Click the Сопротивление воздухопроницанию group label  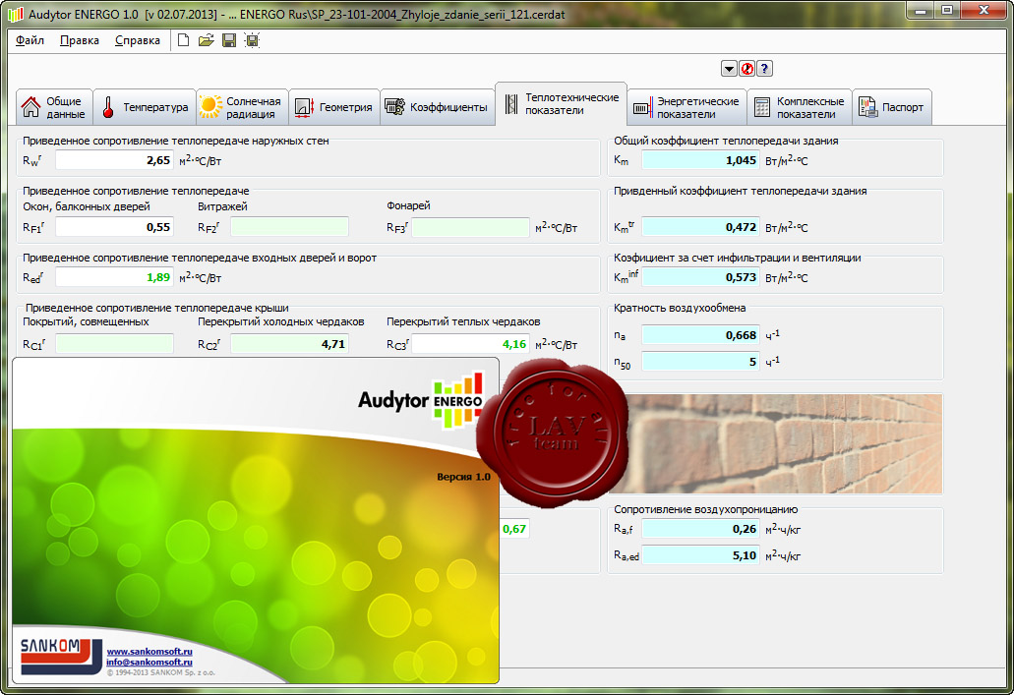705,509
